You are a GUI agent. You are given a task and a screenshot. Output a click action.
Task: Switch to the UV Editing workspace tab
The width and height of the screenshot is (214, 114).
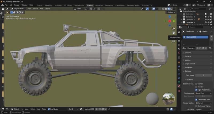click(x=68, y=5)
